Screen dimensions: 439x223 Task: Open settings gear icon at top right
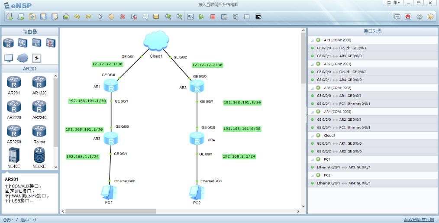click(x=419, y=16)
